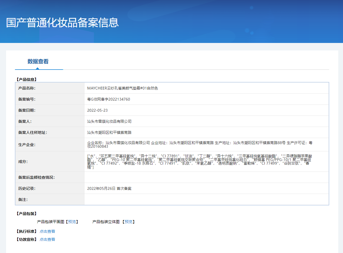Click the 【产品包装】 section heading
343x253 pixels.
click(26, 214)
